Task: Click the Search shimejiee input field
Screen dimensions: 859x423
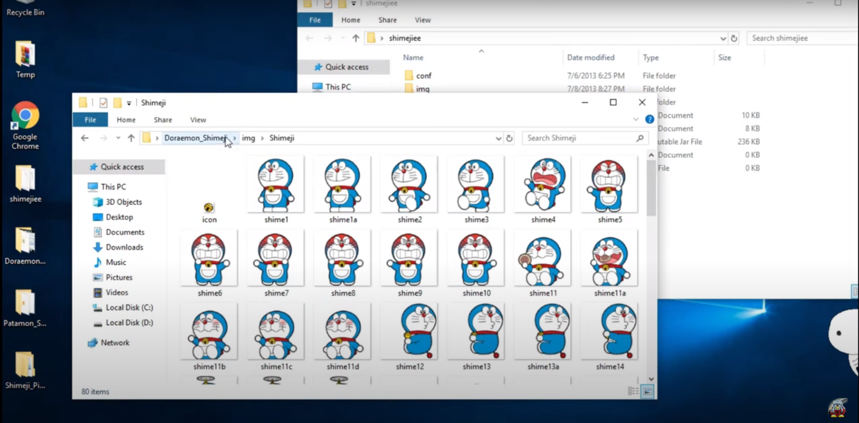Action: 803,38
